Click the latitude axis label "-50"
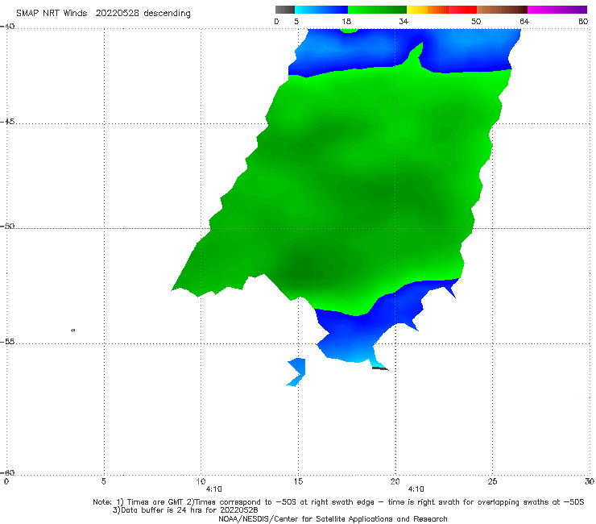This screenshot has height=524, width=596. click(x=7, y=227)
